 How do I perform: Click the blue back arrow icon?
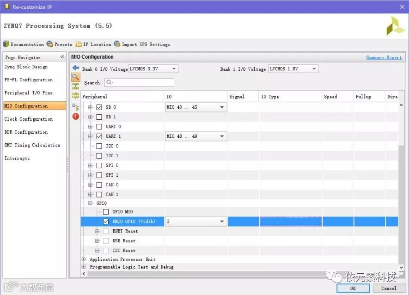(76, 68)
